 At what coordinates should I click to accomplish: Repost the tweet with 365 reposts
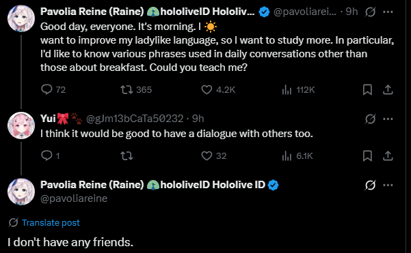[136, 89]
